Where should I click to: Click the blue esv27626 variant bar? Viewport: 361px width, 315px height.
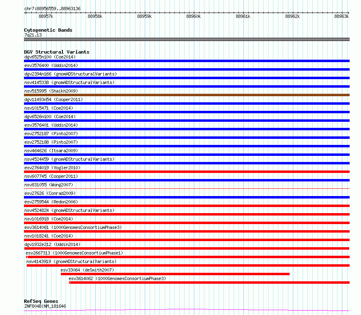187,197
